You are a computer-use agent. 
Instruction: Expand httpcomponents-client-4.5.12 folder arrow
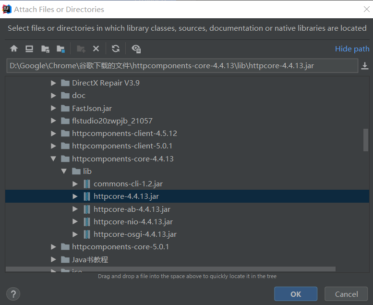point(53,134)
